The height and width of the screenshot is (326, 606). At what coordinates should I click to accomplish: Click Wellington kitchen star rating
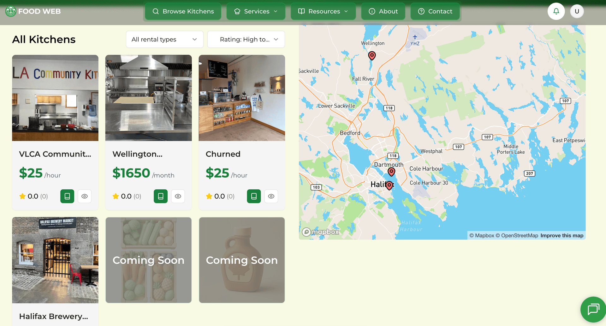tap(127, 196)
